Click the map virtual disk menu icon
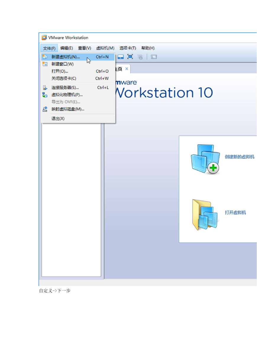This screenshot has width=257, height=364. [x=45, y=109]
